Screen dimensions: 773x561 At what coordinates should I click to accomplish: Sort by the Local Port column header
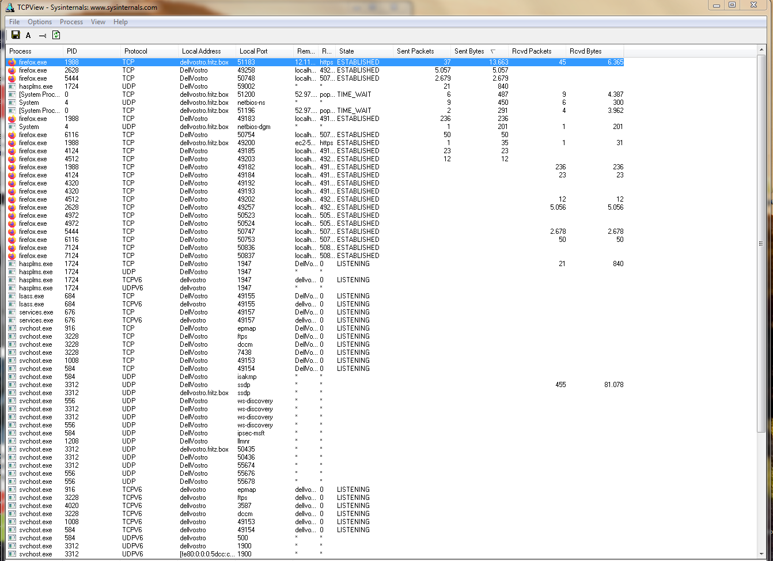[264, 51]
